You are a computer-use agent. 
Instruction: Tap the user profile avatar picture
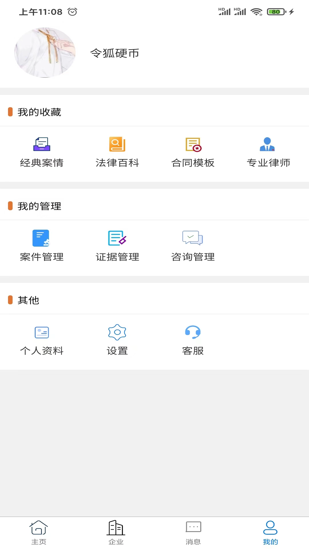coord(45,53)
